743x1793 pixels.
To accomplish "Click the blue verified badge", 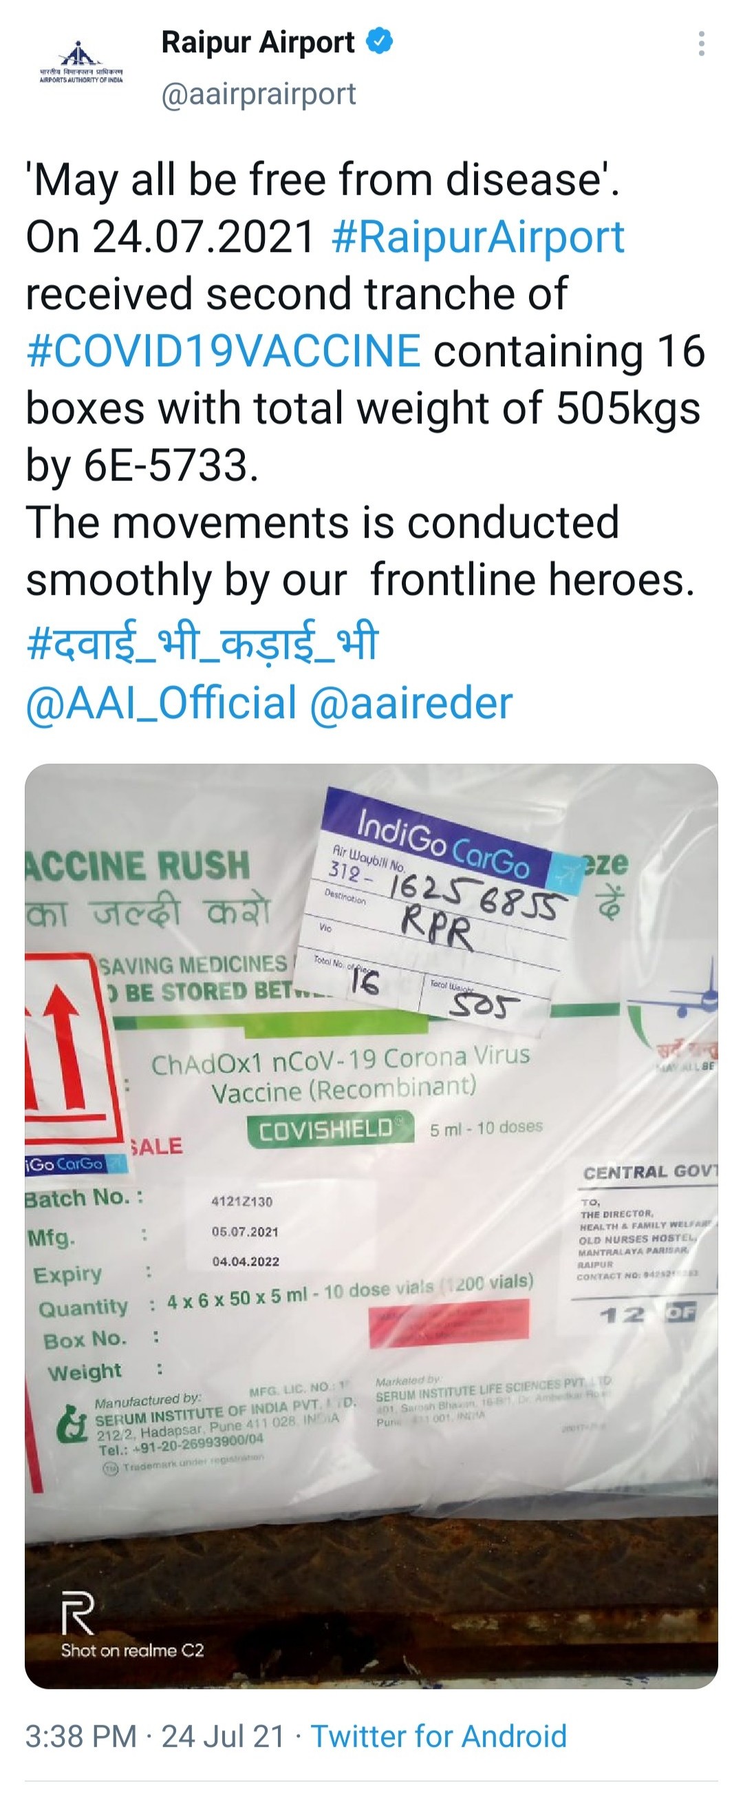I will click(379, 42).
